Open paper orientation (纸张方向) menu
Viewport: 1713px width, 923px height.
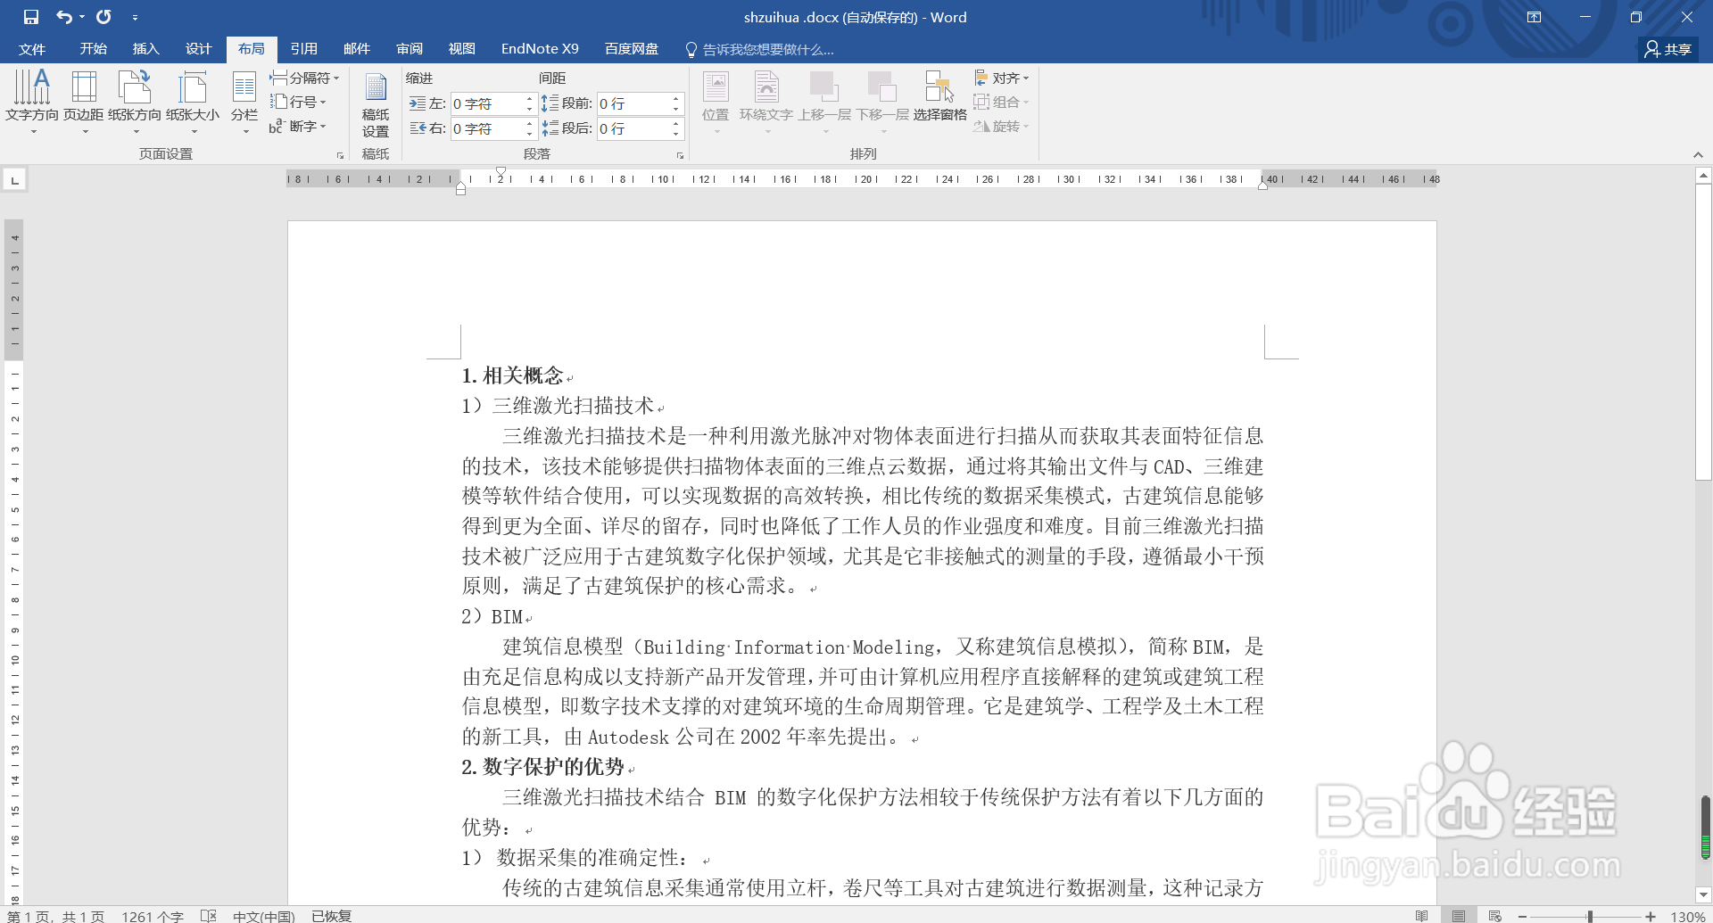pyautogui.click(x=135, y=102)
